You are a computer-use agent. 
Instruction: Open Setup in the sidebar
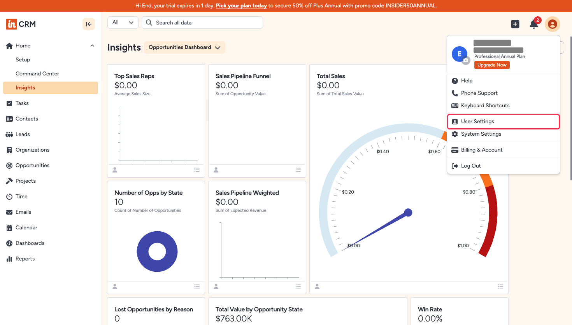23,60
